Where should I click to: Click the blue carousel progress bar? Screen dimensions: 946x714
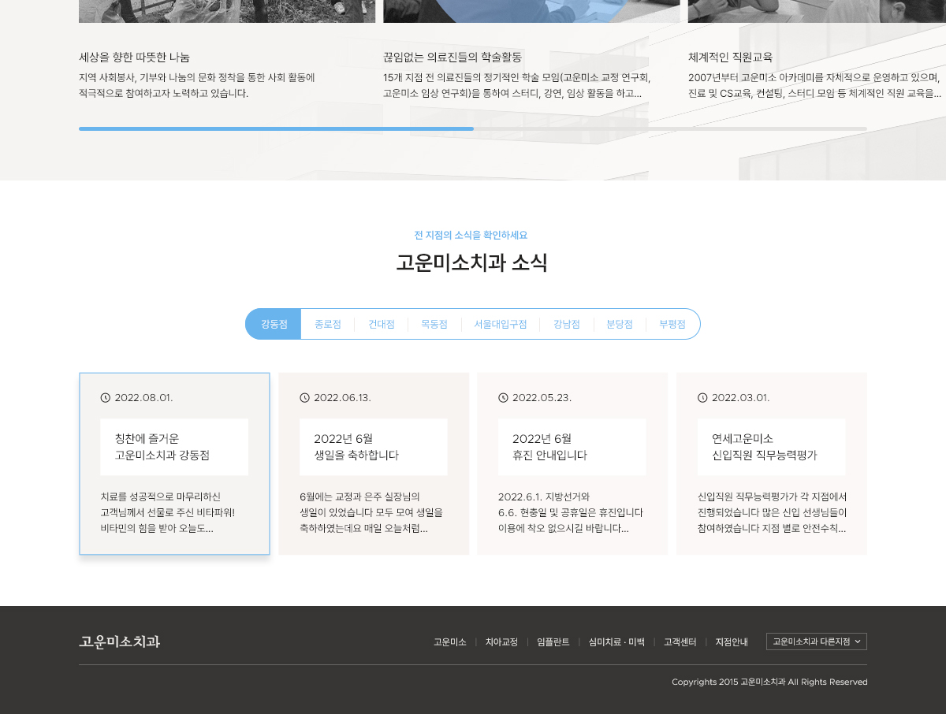[x=276, y=128]
